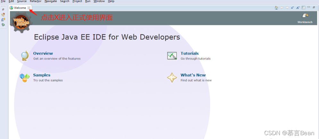Open the Help menu
Image resolution: width=319 pixels, height=139 pixels.
click(111, 1)
